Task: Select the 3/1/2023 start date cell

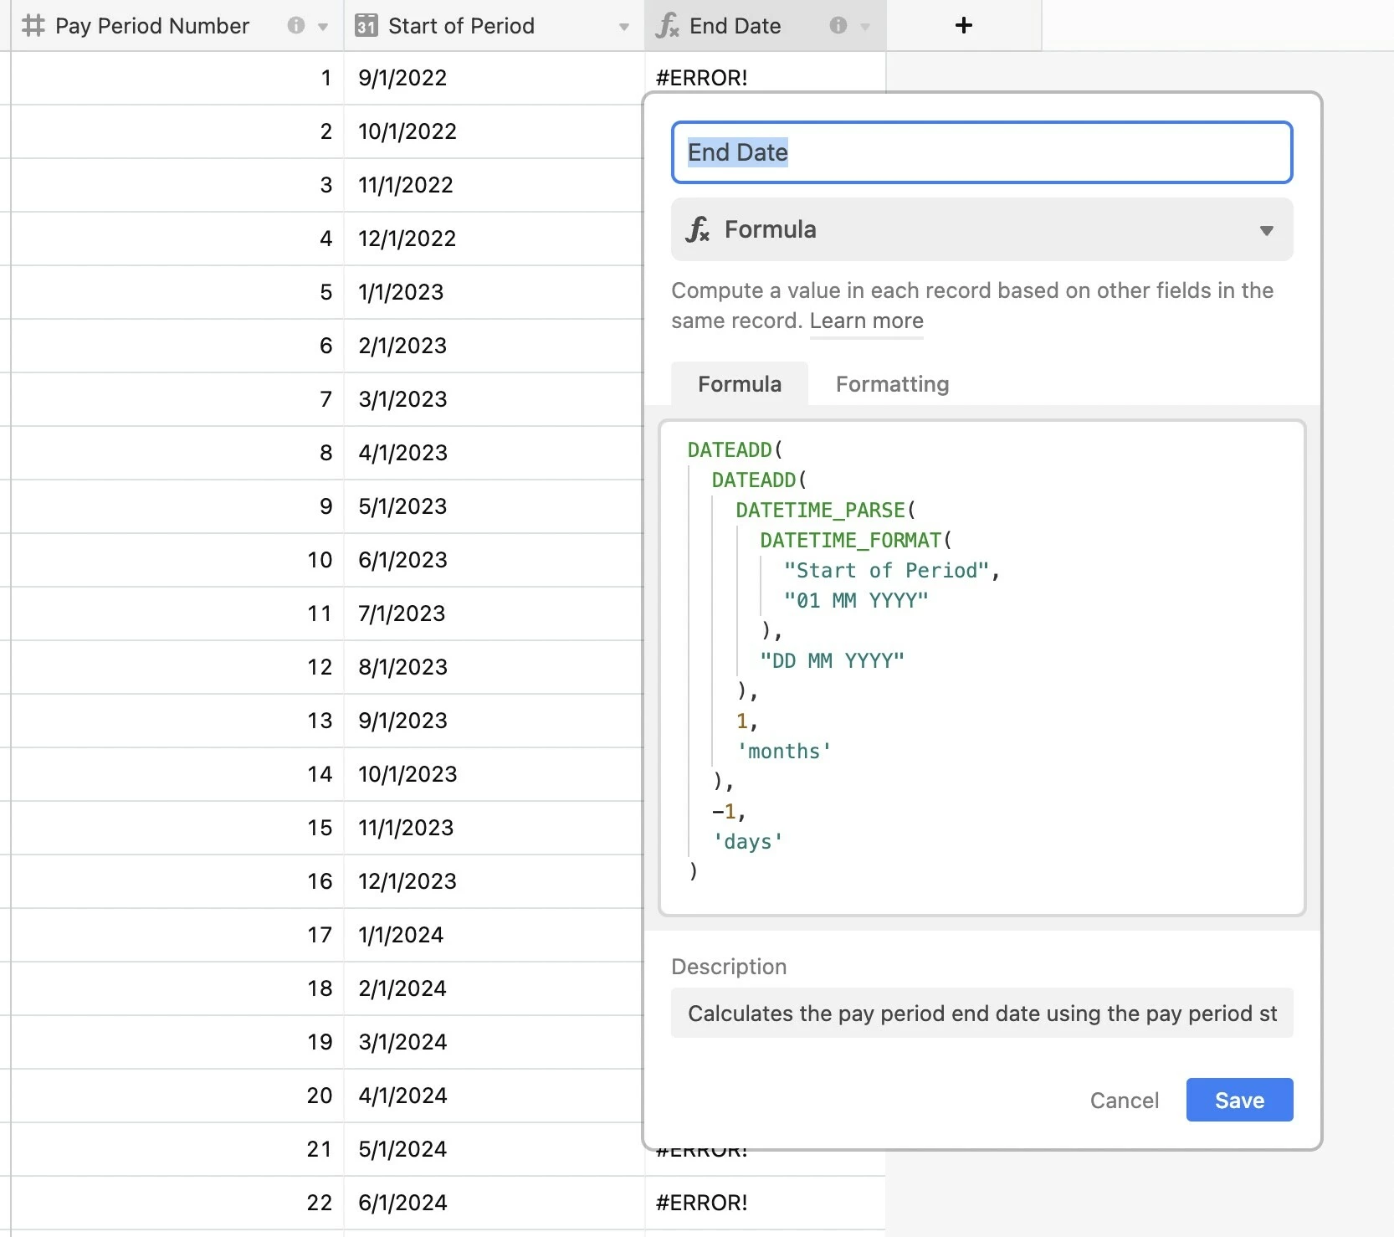Action: (x=495, y=399)
